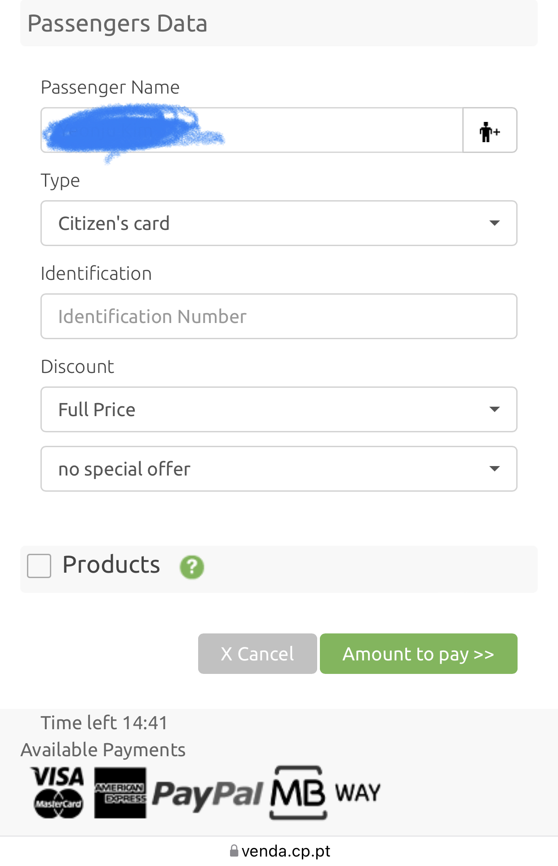Click the Visa logo
The width and height of the screenshot is (558, 866).
click(58, 777)
